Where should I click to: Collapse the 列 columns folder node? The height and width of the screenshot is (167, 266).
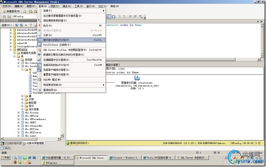[x=22, y=70]
